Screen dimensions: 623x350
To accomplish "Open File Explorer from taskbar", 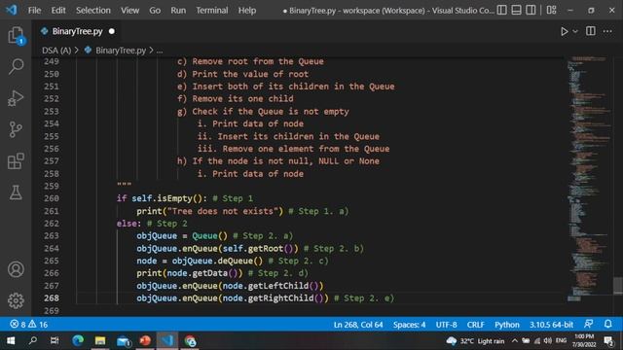I will [100, 340].
